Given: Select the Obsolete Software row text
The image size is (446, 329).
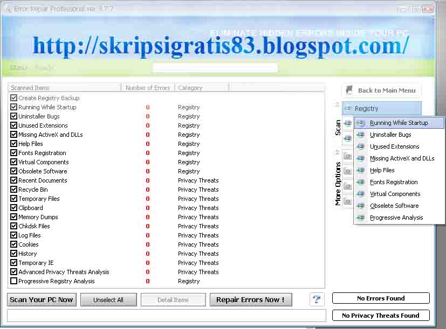Looking at the screenshot, I should pos(43,171).
